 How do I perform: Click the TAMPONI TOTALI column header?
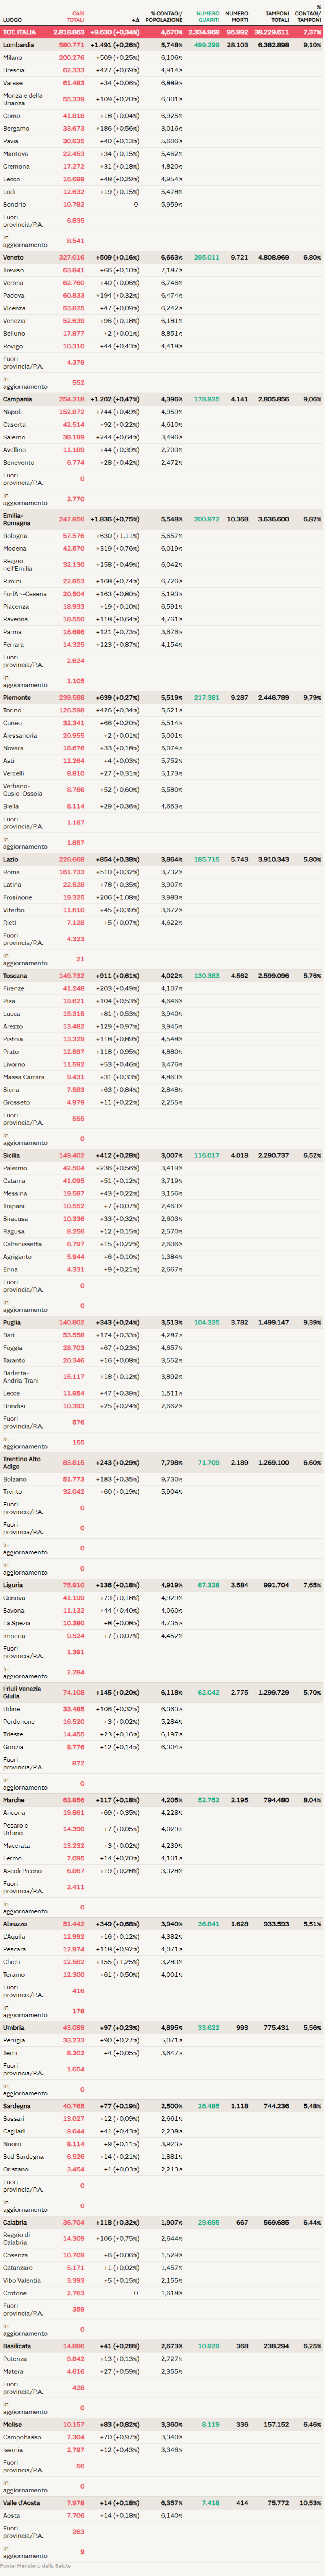click(x=276, y=16)
